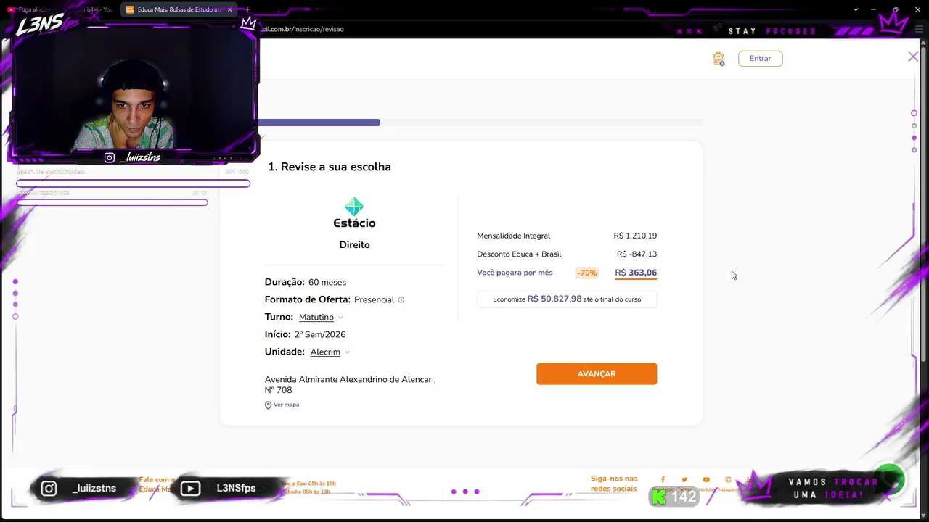Screen dimensions: 929x522
Task: Click the AVANÇAR button
Action: point(597,374)
